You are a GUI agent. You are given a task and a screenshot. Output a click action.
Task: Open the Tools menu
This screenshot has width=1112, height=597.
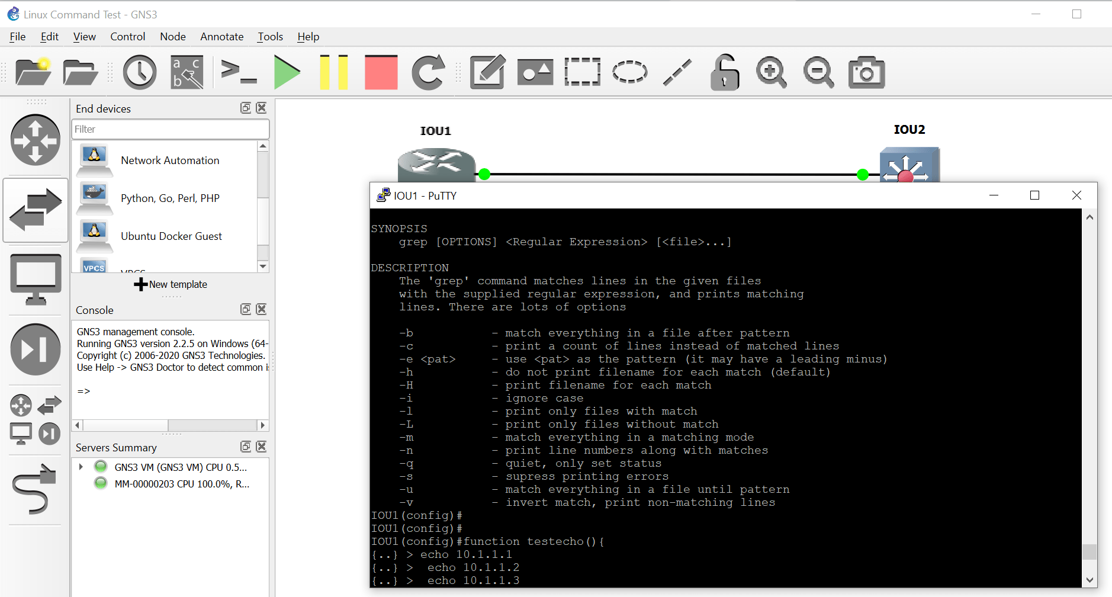click(x=271, y=37)
